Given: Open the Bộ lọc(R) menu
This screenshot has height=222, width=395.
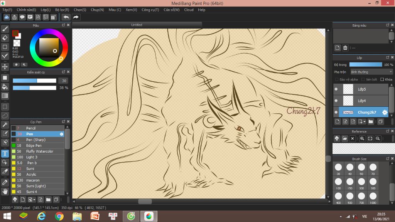Looking at the screenshot, I should click(62, 10).
